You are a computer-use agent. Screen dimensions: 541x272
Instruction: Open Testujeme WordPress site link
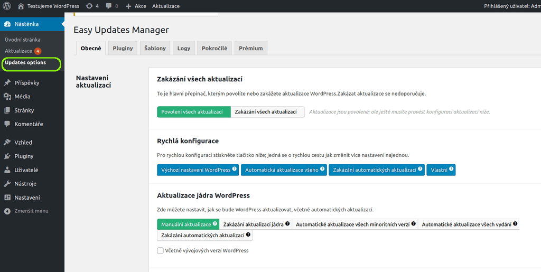click(x=53, y=6)
